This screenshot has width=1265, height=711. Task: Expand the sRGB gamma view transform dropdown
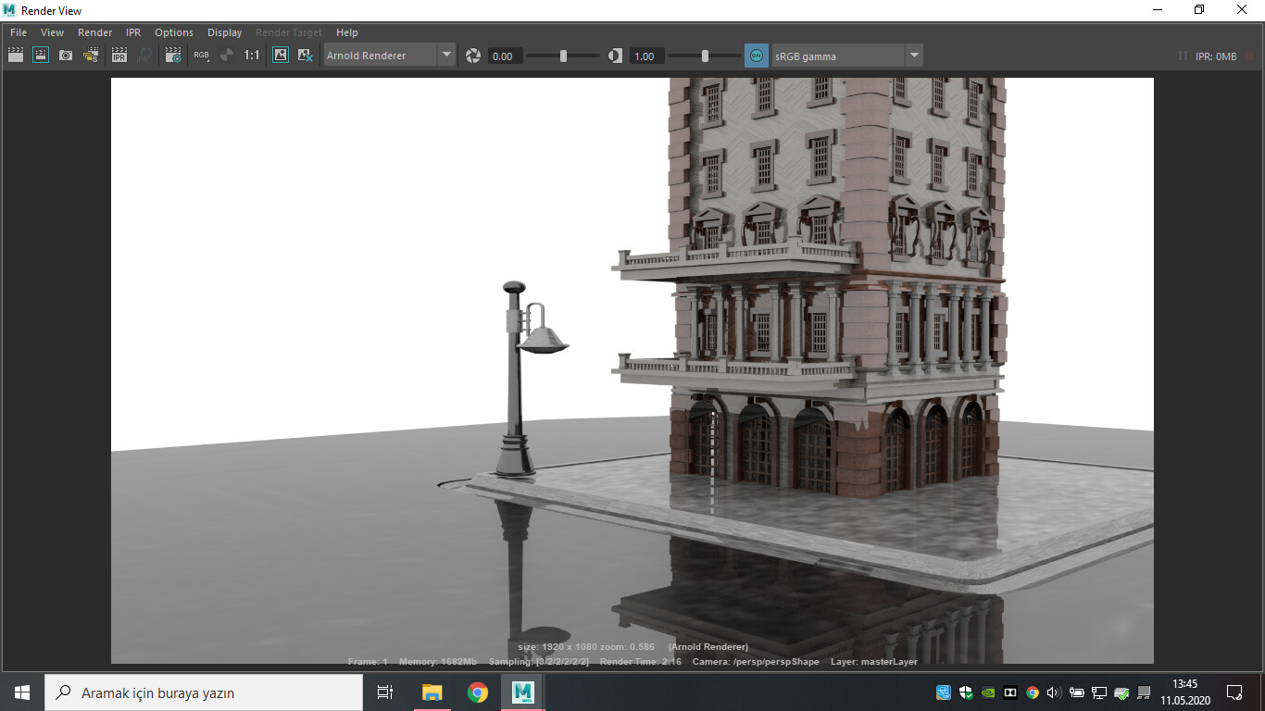click(x=914, y=56)
